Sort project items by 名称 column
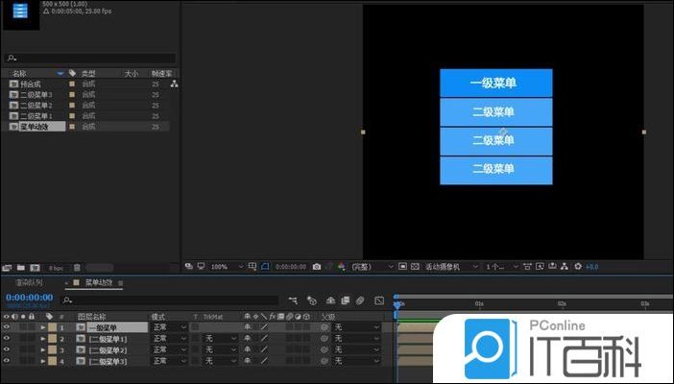This screenshot has height=384, width=674. 19,74
